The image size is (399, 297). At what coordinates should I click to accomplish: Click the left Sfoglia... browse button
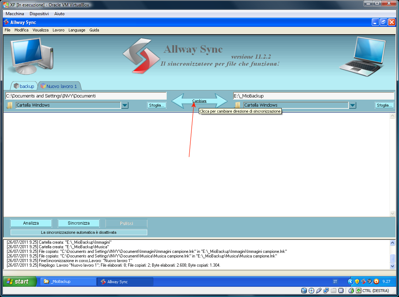pyautogui.click(x=156, y=105)
